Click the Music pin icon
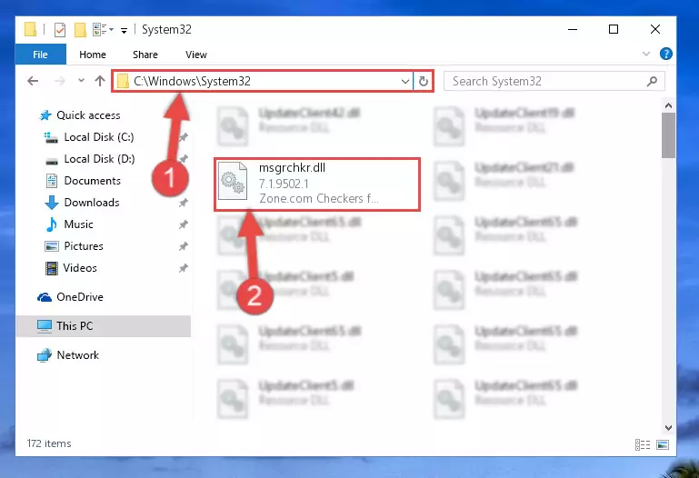The image size is (699, 478). pyautogui.click(x=184, y=225)
